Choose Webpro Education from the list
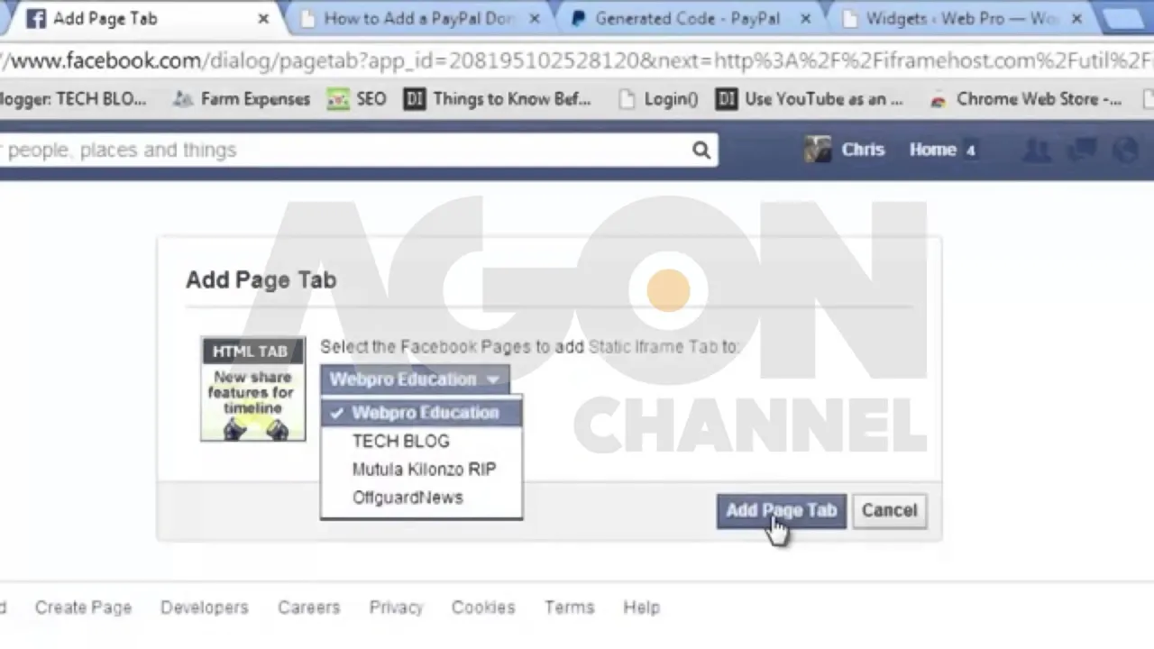This screenshot has height=649, width=1154. click(x=421, y=413)
